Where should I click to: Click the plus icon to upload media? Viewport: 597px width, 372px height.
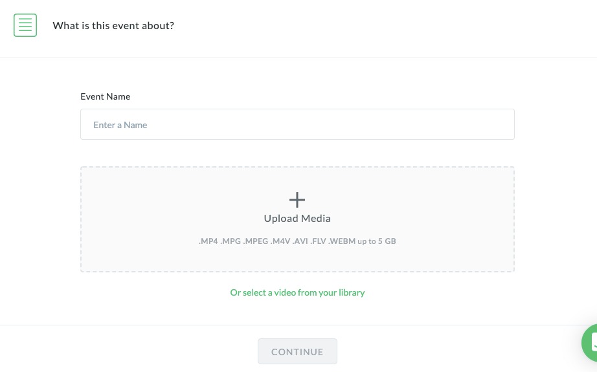click(297, 199)
